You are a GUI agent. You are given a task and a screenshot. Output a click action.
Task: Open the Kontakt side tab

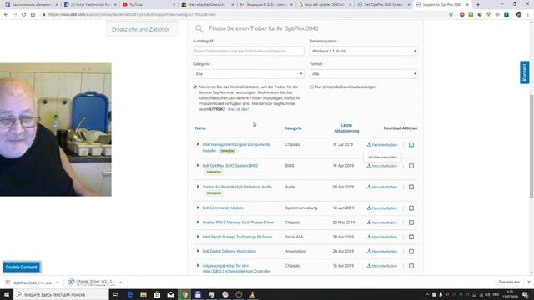[525, 72]
